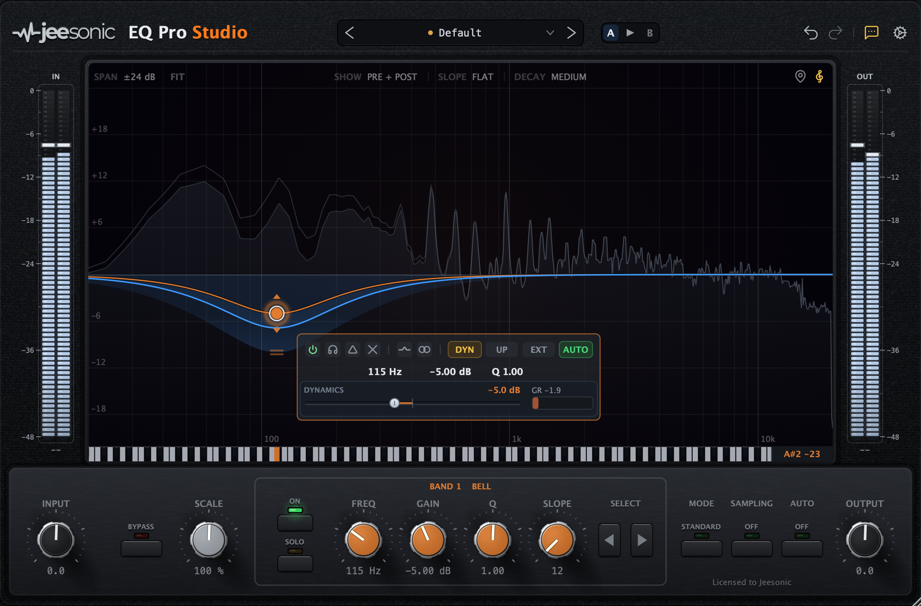Go to next preset with right chevron
The height and width of the screenshot is (606, 921).
tap(571, 33)
